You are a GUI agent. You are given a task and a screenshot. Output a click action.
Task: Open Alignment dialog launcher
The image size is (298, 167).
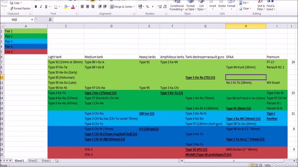(x=134, y=14)
